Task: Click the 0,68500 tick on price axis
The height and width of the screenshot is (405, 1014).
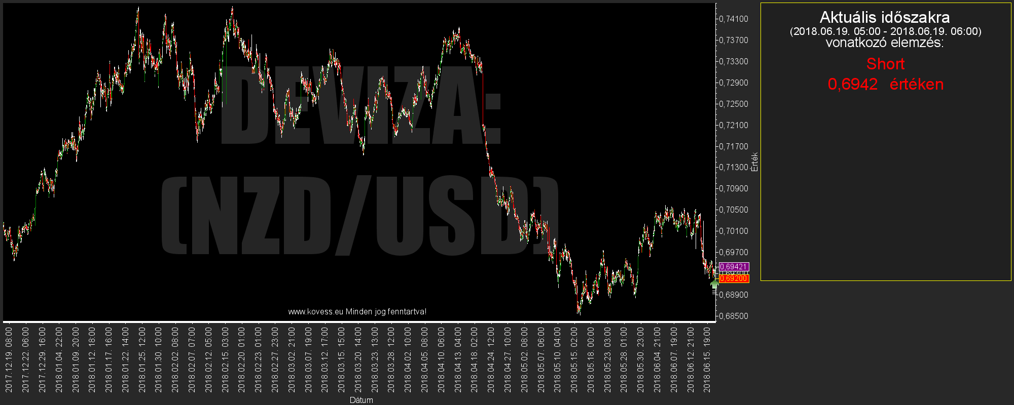Action: point(733,316)
